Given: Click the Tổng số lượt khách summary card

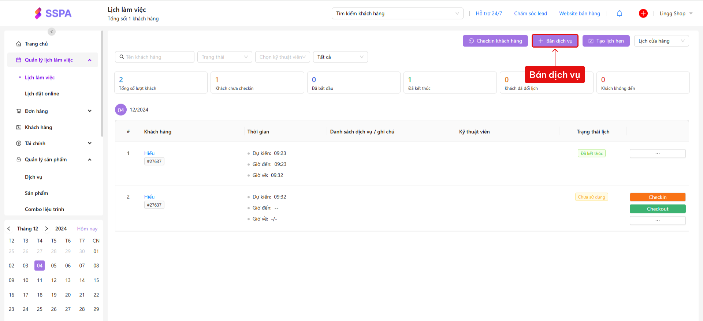Looking at the screenshot, I should (x=161, y=83).
